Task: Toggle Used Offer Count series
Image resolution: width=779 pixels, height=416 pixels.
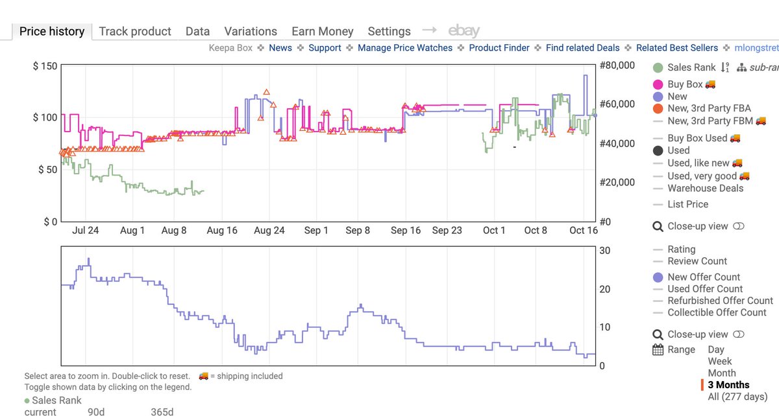Action: point(697,289)
